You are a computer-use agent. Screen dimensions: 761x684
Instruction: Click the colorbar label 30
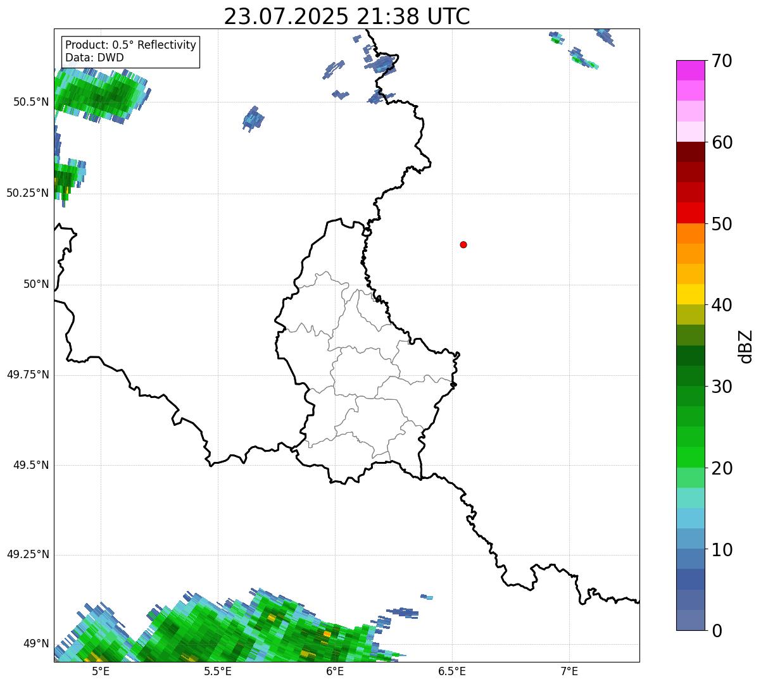(x=722, y=387)
